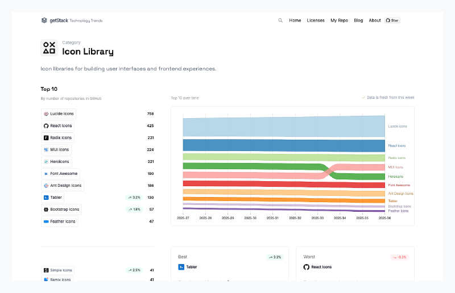Click the Icon Library category icon

pyautogui.click(x=49, y=48)
